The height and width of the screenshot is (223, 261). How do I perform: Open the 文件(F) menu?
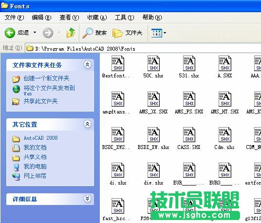pyautogui.click(x=14, y=18)
